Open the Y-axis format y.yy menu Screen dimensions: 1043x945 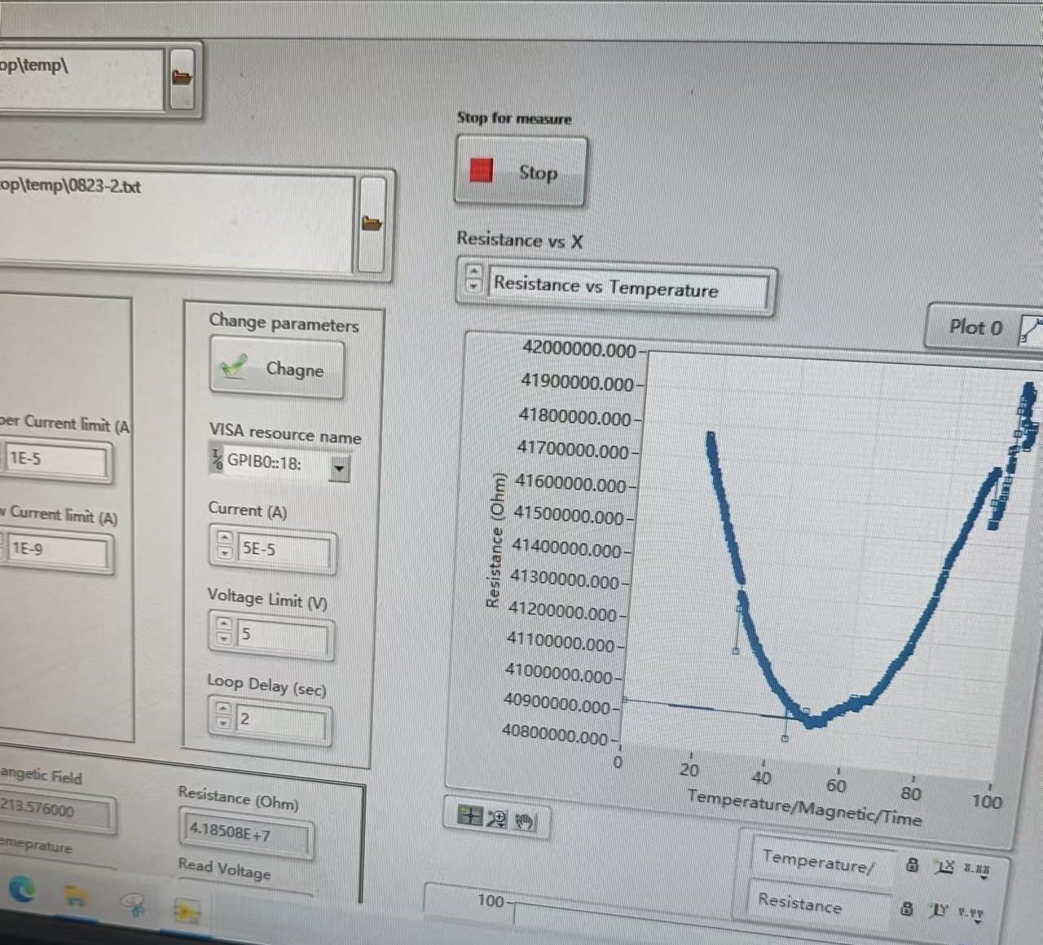click(970, 913)
